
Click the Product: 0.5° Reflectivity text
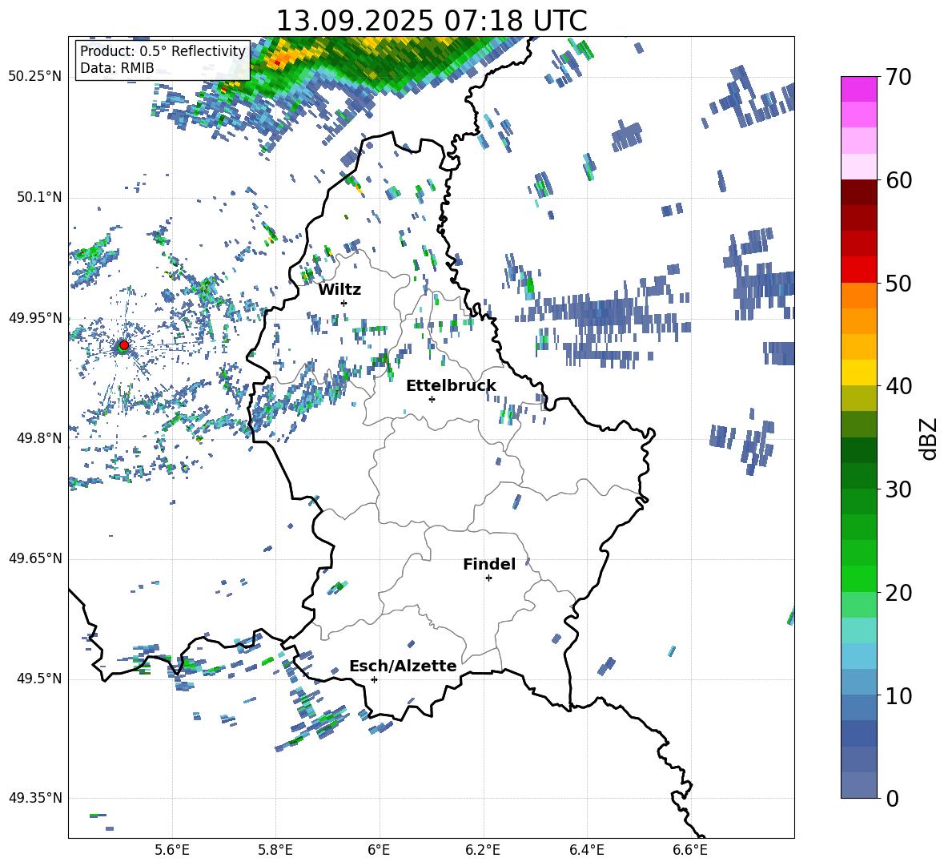click(x=163, y=51)
